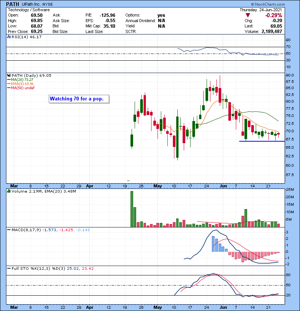Click the PATH (Daily) 69.05 label

31,76
